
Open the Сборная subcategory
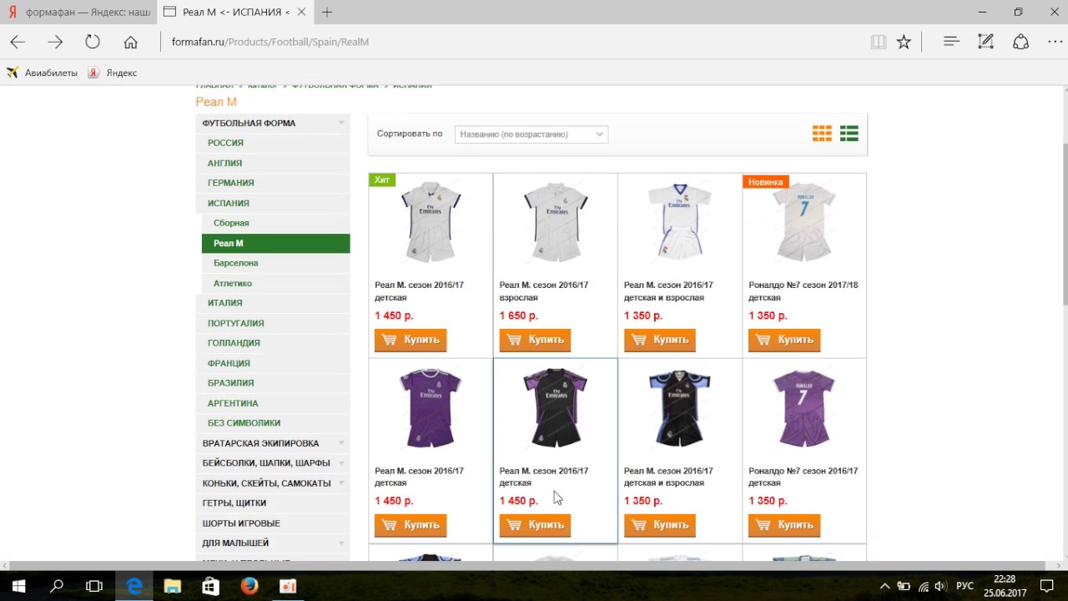tap(231, 223)
